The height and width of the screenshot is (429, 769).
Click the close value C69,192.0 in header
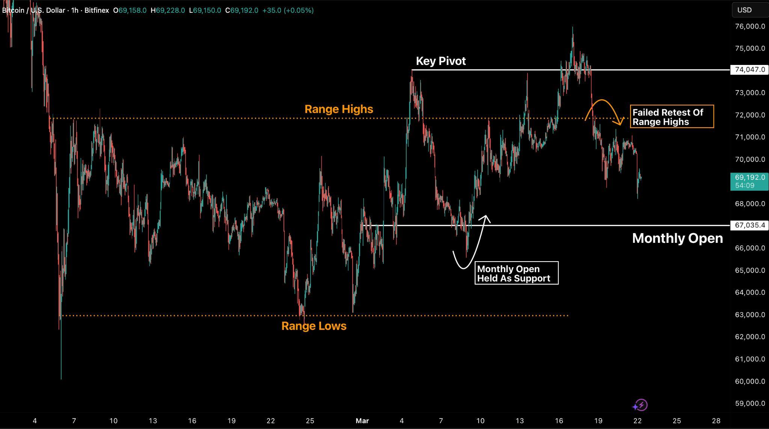click(x=242, y=10)
